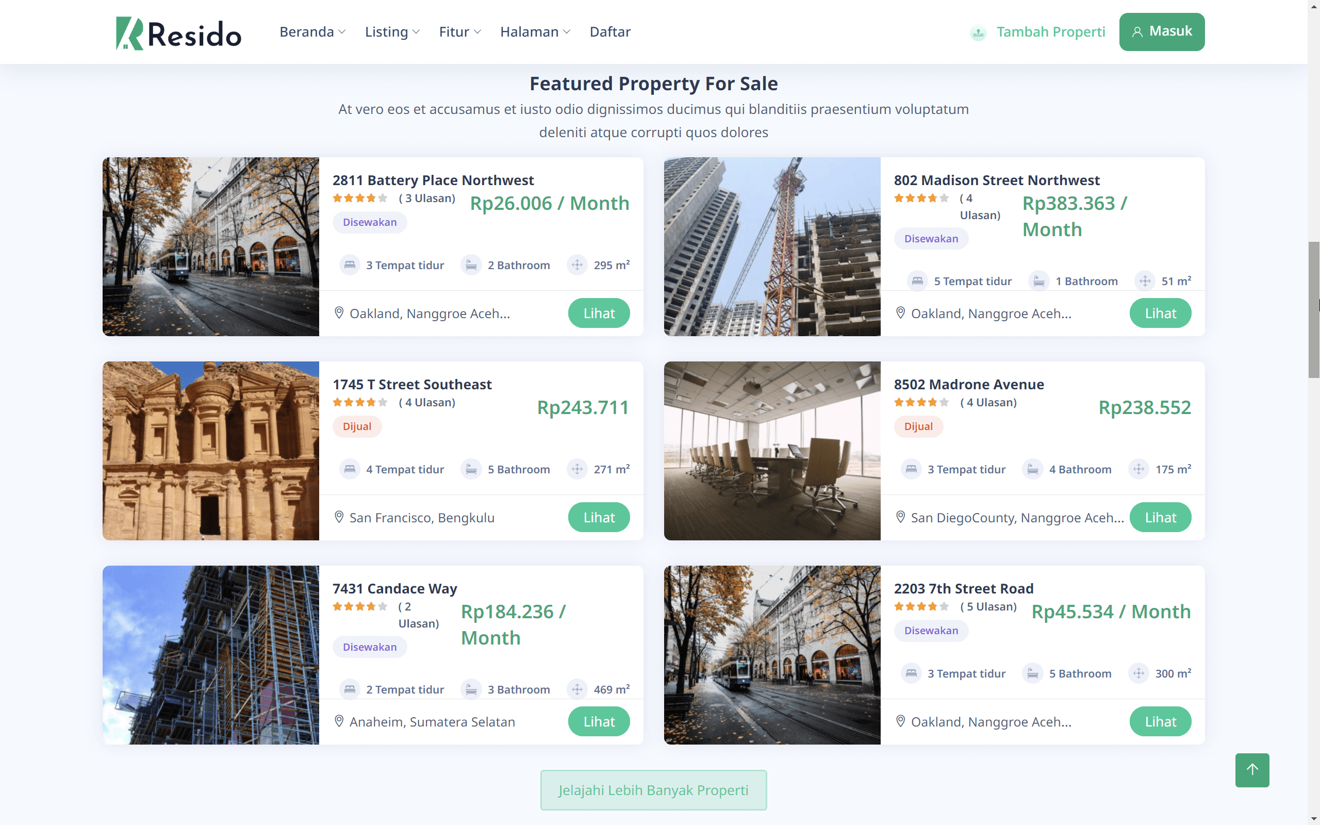Click bed icon on 7431 Candace Way card
Screen dimensions: 1320x825
[350, 689]
